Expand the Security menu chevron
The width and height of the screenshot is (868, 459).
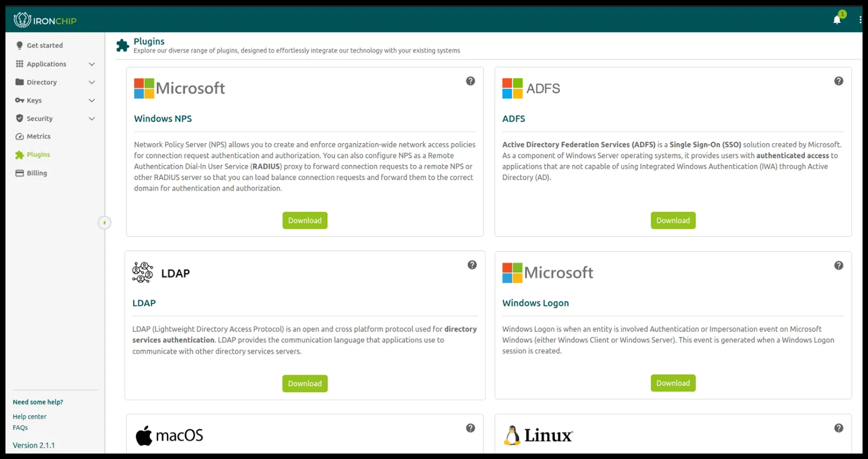coord(92,118)
